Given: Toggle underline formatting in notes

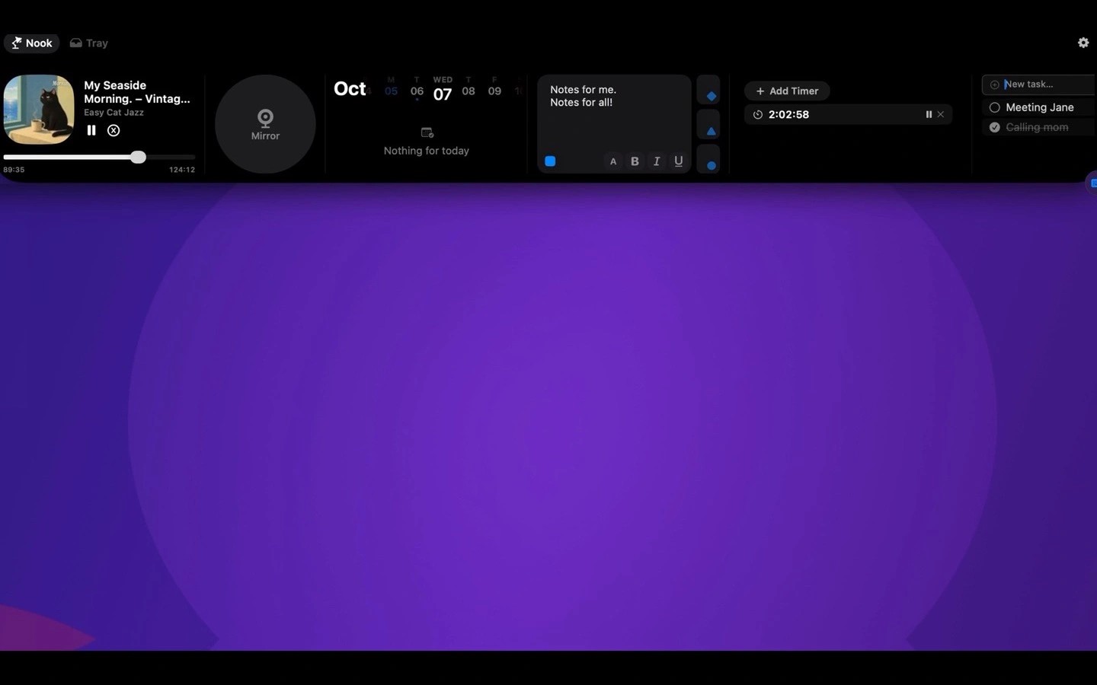Looking at the screenshot, I should pyautogui.click(x=679, y=161).
